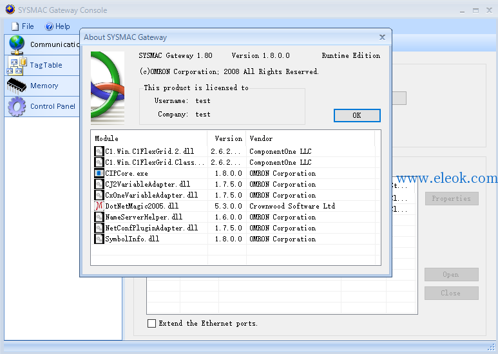
Task: Select the Memory chip icon
Action: coord(17,86)
